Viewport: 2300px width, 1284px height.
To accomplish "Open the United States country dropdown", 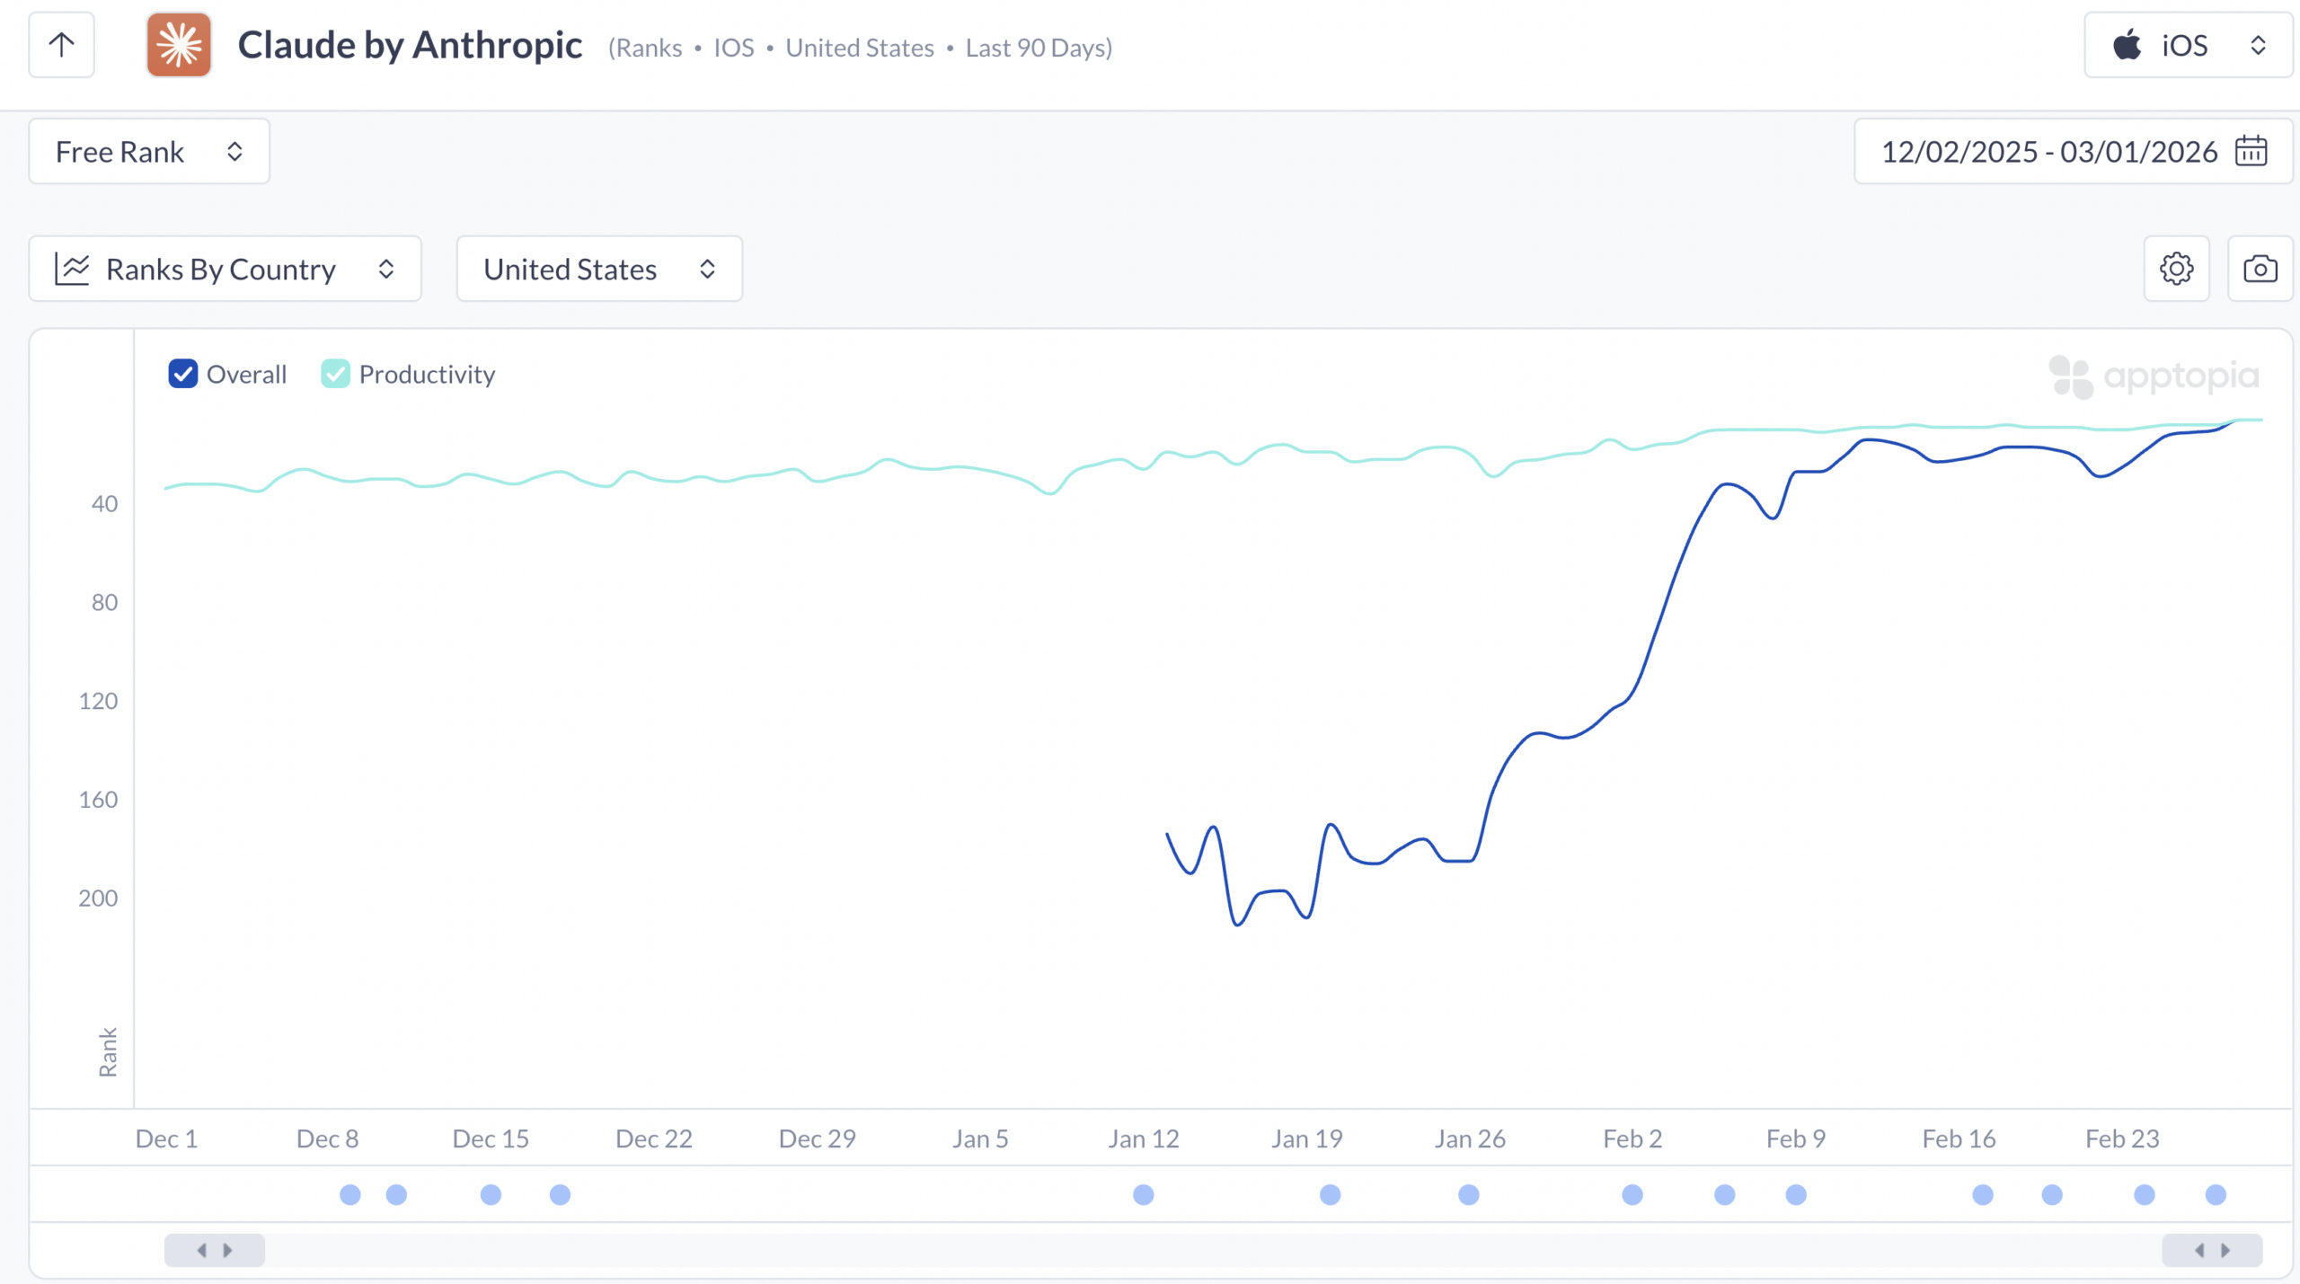I will (x=599, y=269).
